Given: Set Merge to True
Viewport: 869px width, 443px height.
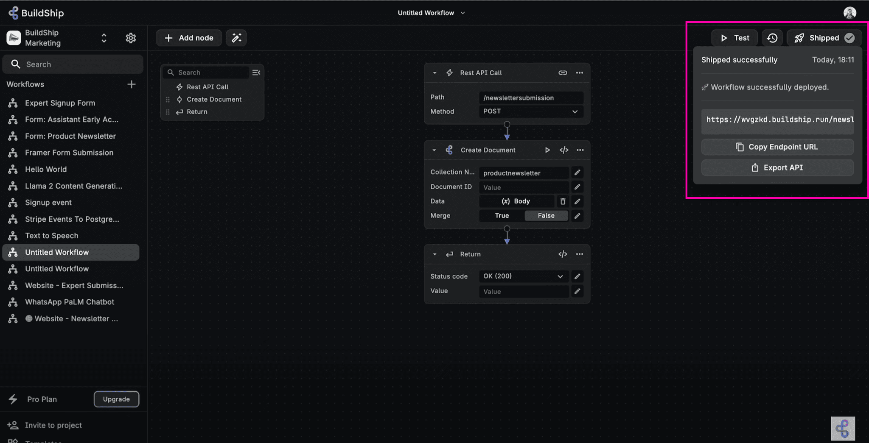Looking at the screenshot, I should click(501, 215).
